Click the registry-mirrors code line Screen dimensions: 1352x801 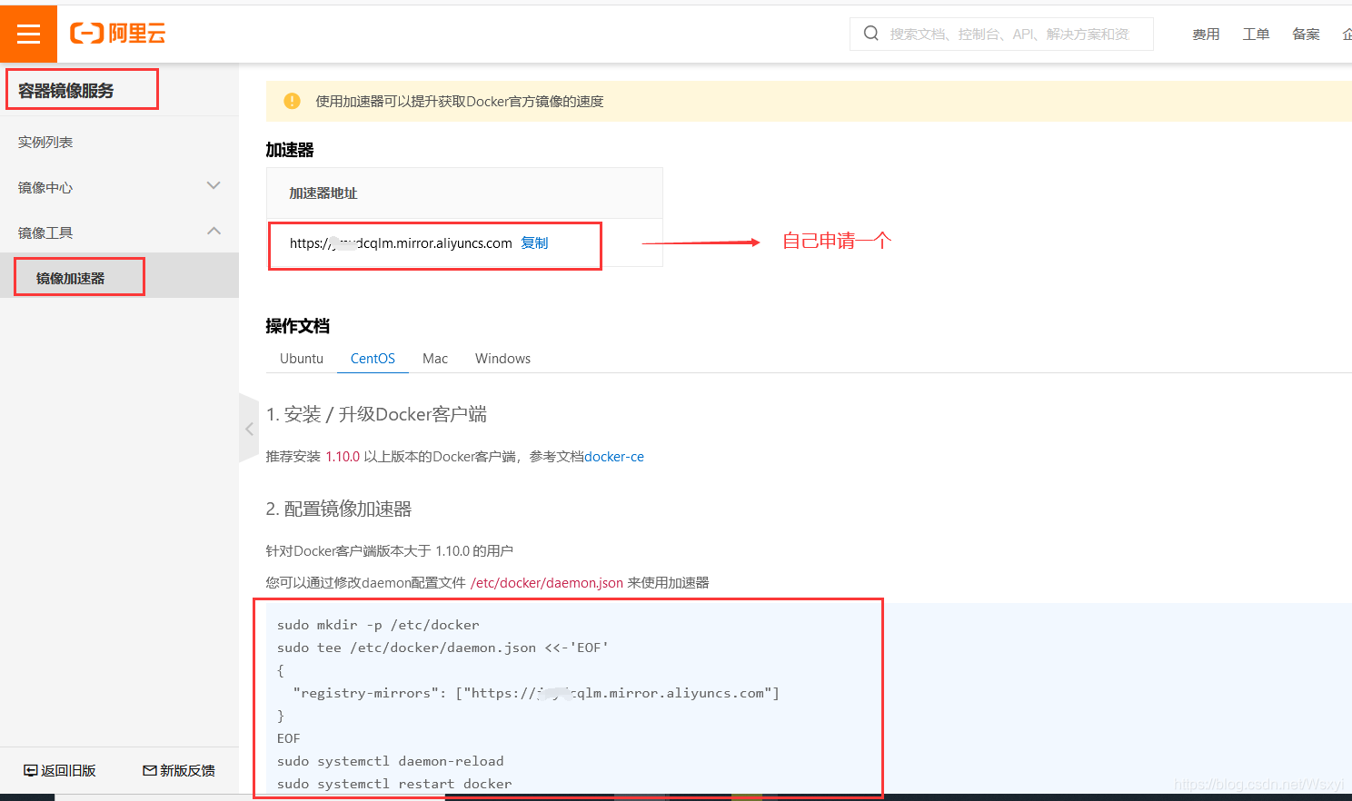tap(536, 693)
